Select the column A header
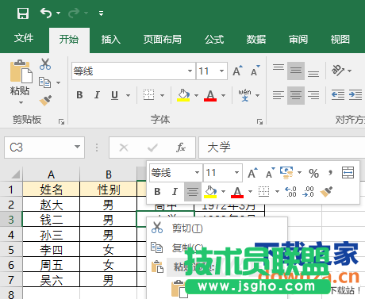Image resolution: width=365 pixels, height=299 pixels. pos(51,174)
